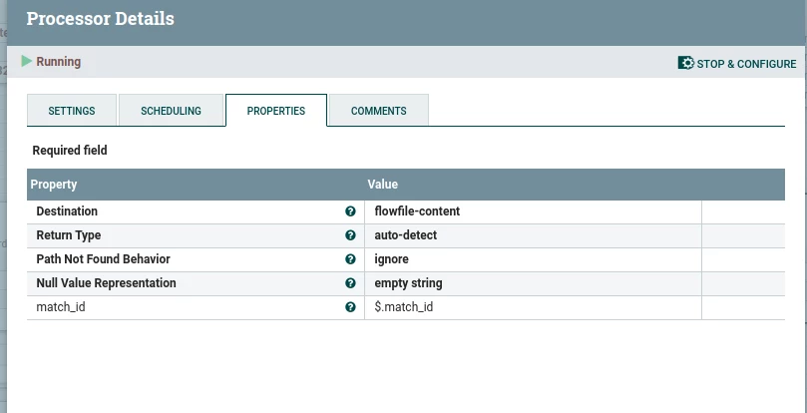807x413 pixels.
Task: Click the Stop & Configure gear icon
Action: point(685,63)
